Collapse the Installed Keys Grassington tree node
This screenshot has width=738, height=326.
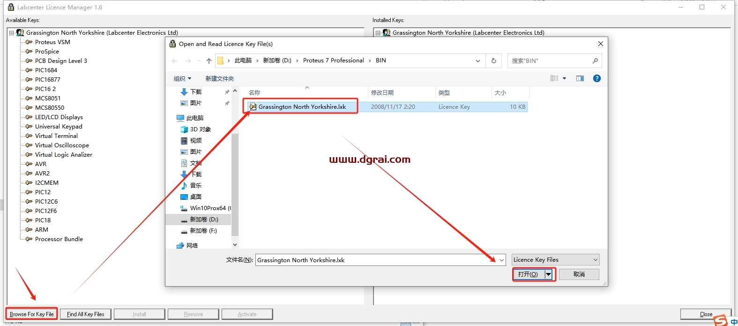pos(378,33)
